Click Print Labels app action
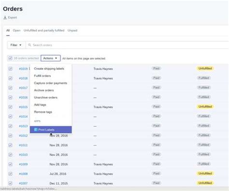 51,130
